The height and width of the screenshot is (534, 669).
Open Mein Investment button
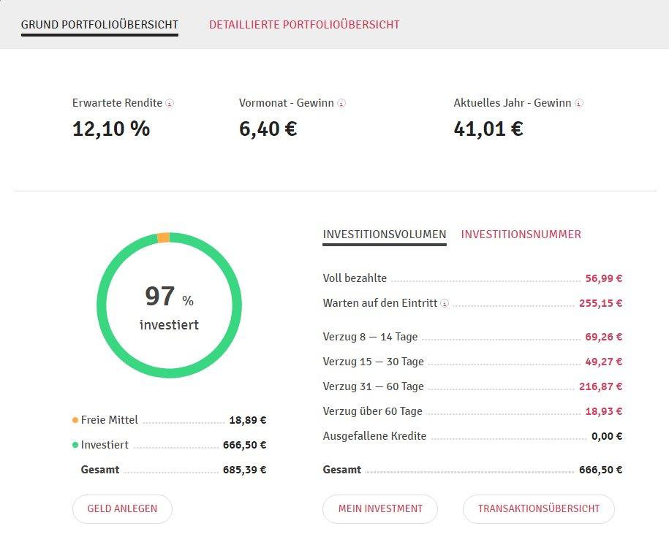click(x=380, y=509)
